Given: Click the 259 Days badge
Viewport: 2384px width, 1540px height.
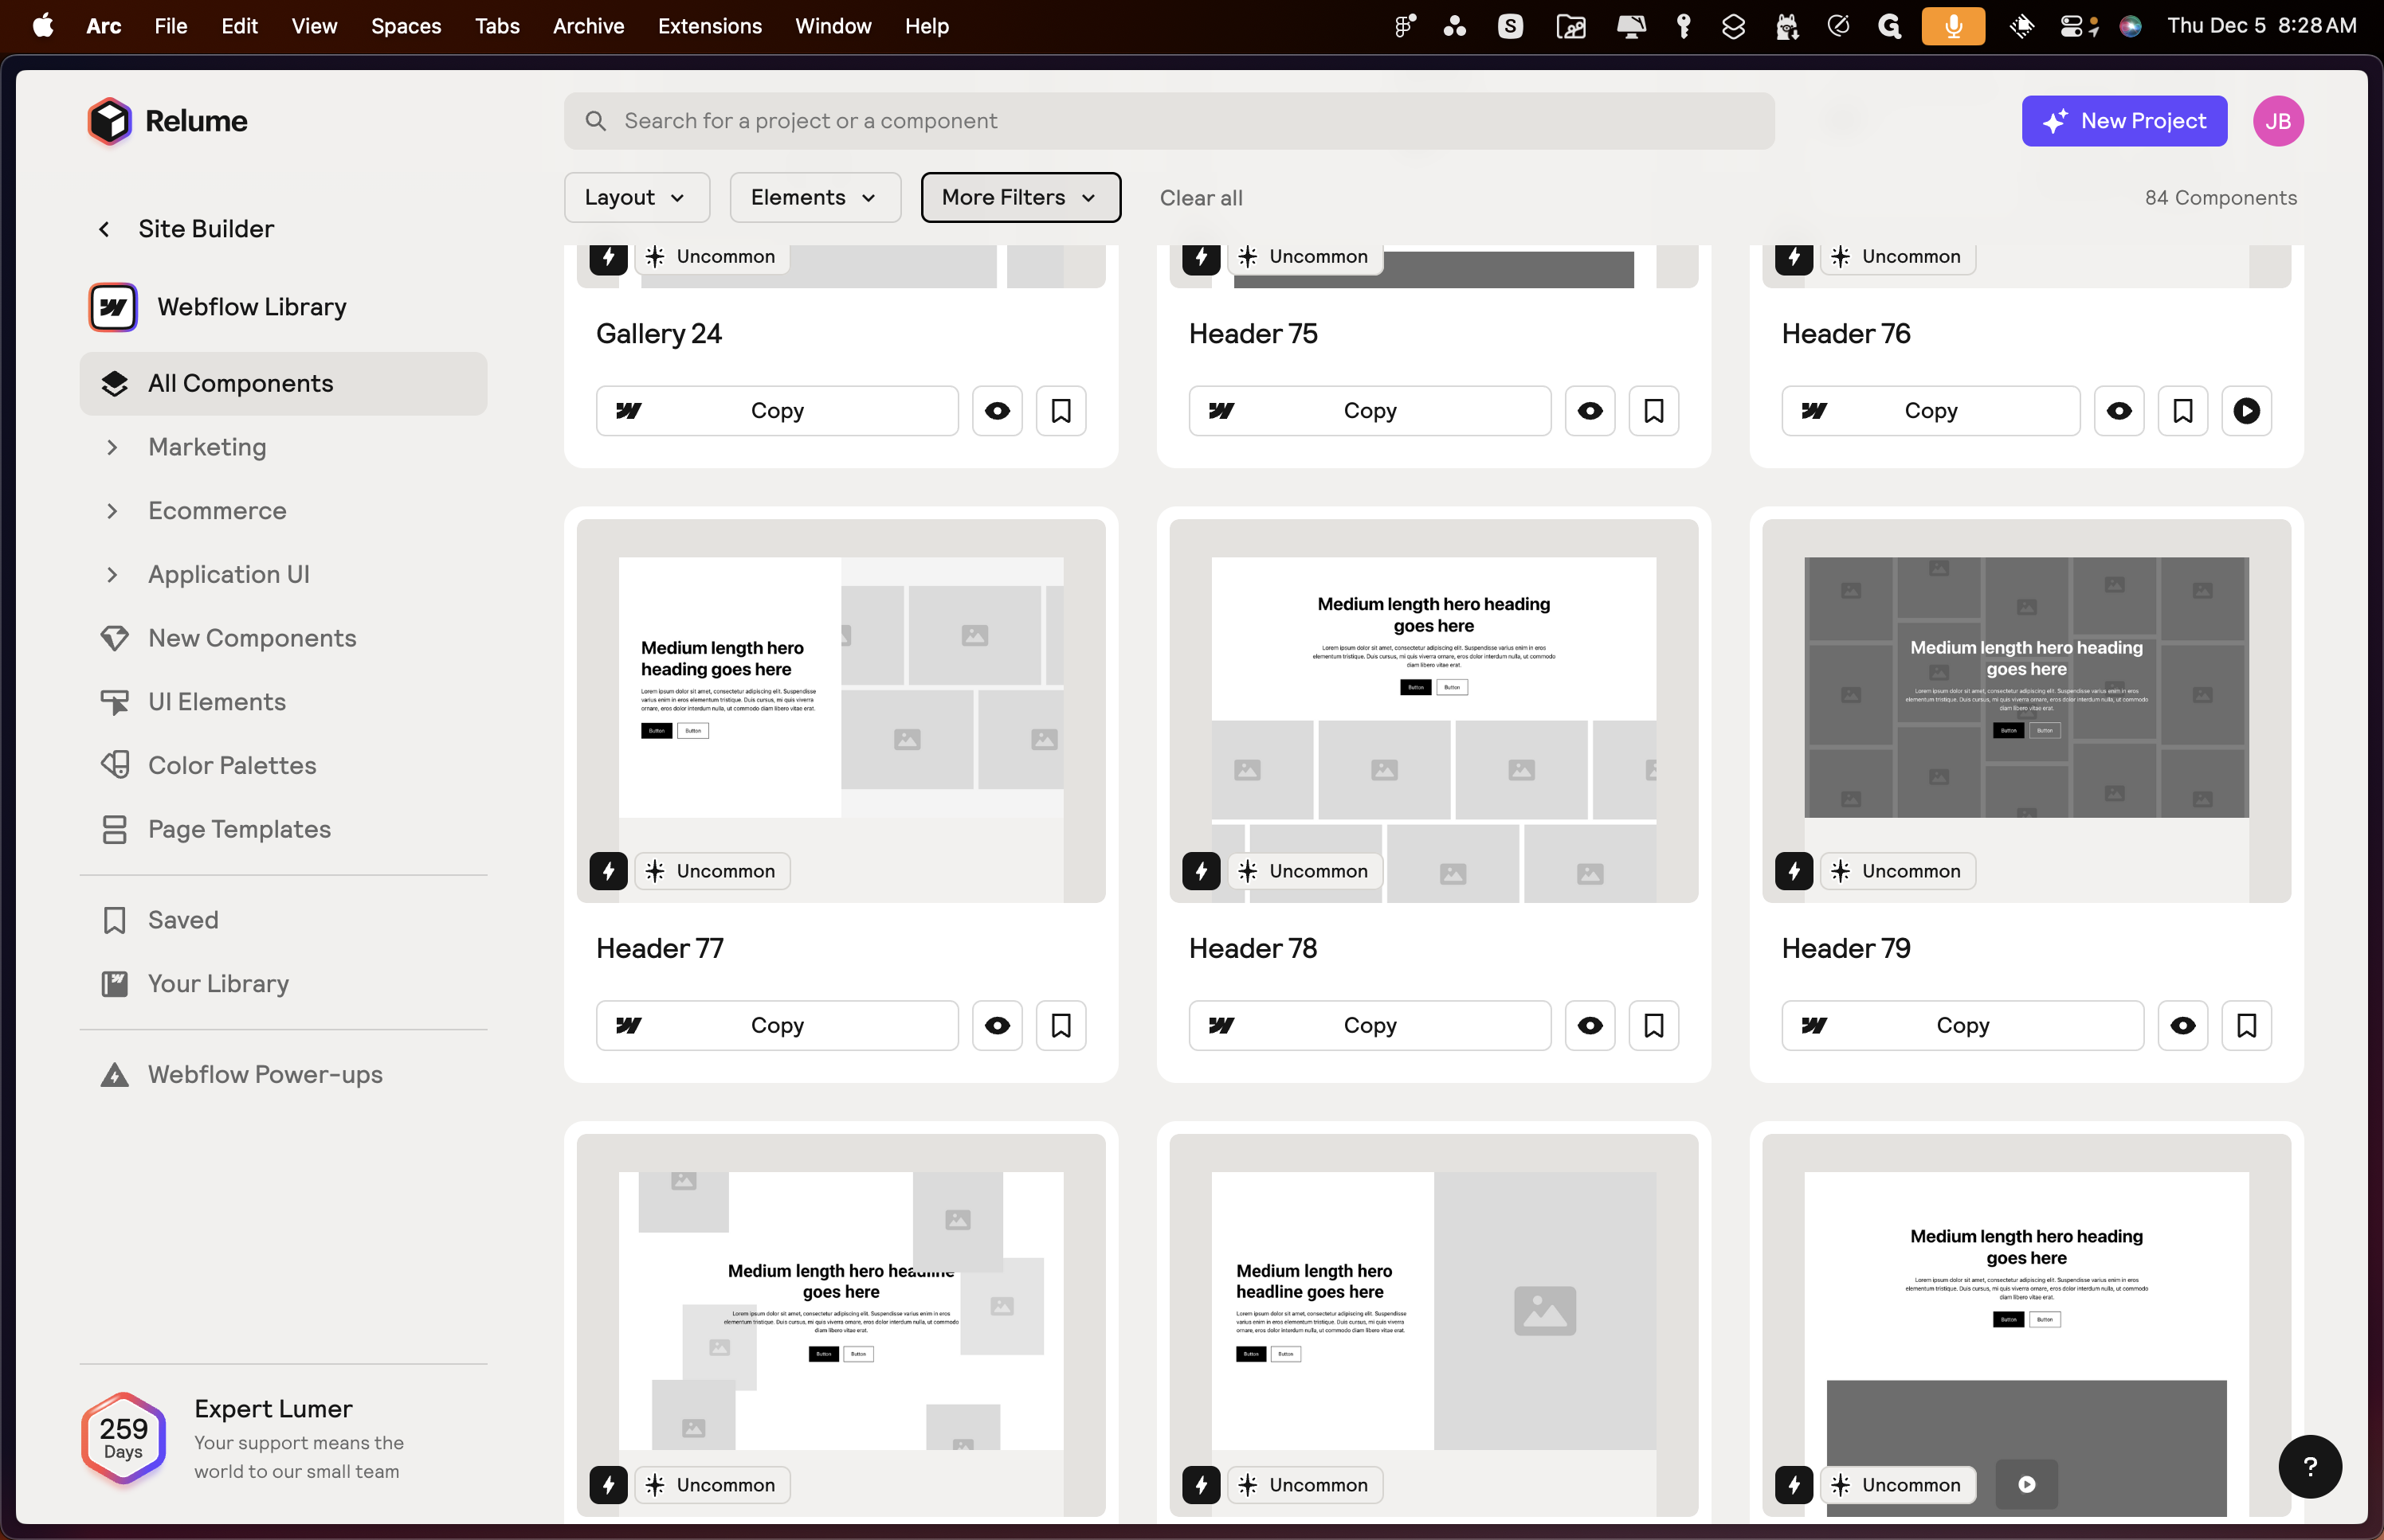Looking at the screenshot, I should (x=123, y=1438).
